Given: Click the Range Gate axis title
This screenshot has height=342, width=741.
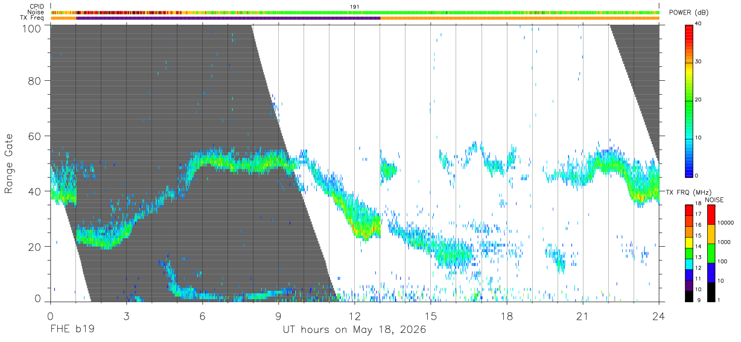Looking at the screenshot, I should click(x=9, y=163).
